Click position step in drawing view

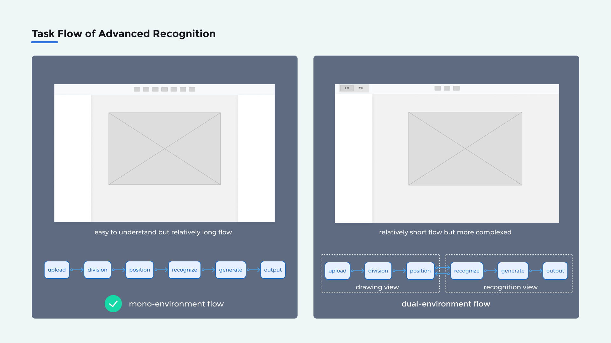pyautogui.click(x=420, y=271)
